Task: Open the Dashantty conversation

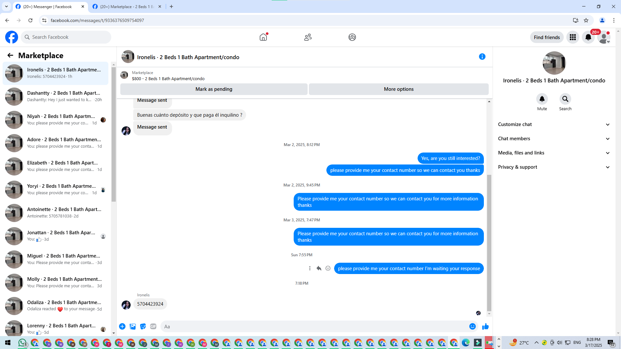Action: point(56,97)
